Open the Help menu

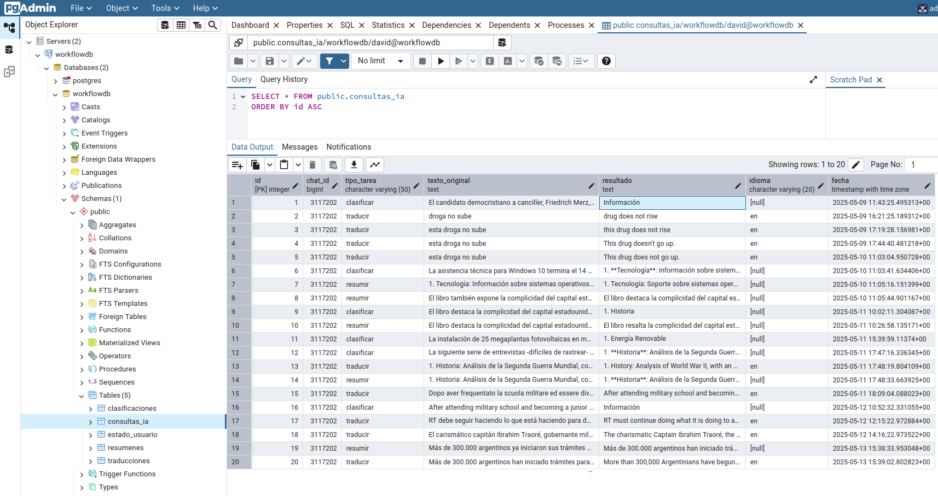[205, 8]
